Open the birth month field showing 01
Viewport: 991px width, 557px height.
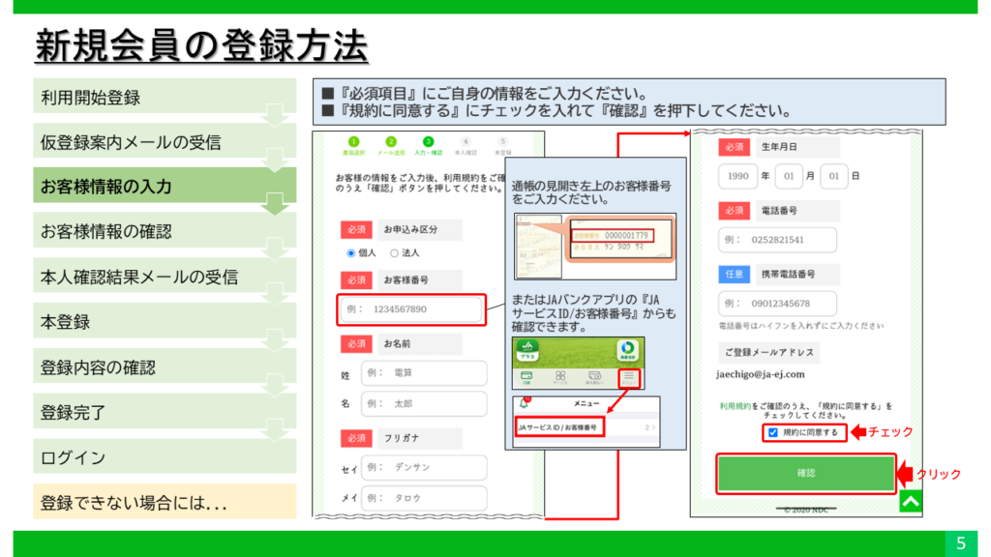791,177
